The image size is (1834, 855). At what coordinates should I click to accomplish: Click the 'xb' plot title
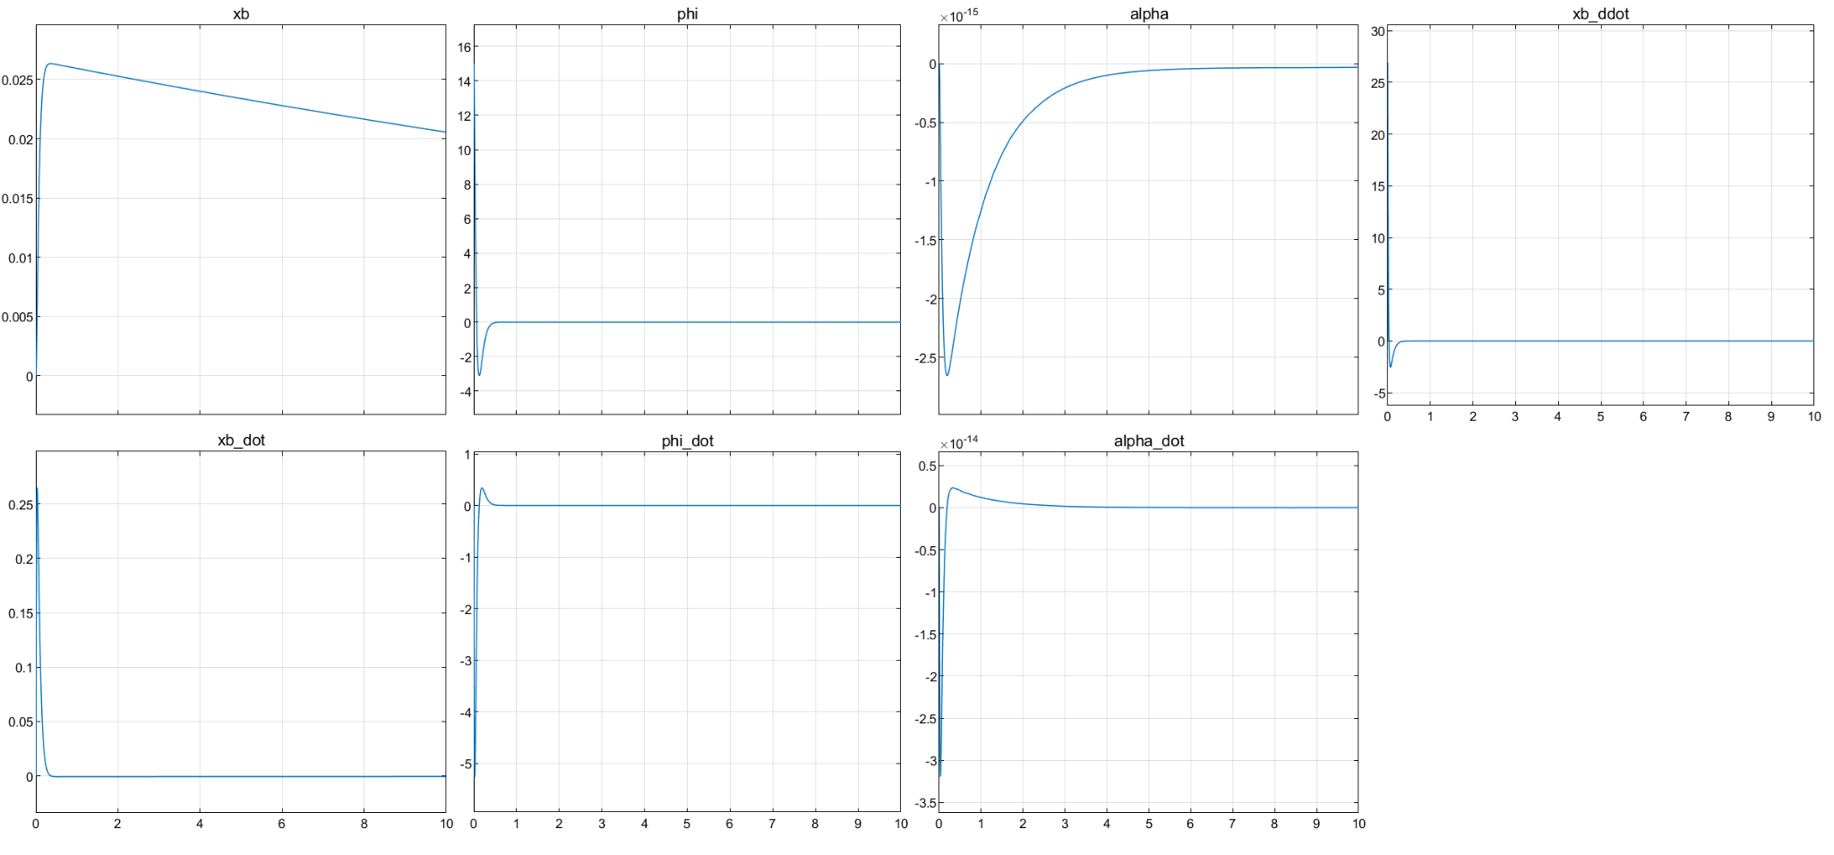241,13
